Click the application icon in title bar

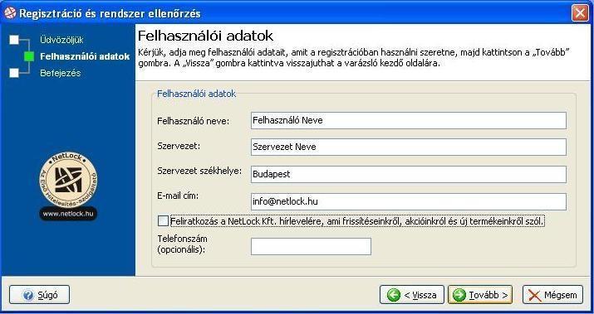click(x=10, y=13)
